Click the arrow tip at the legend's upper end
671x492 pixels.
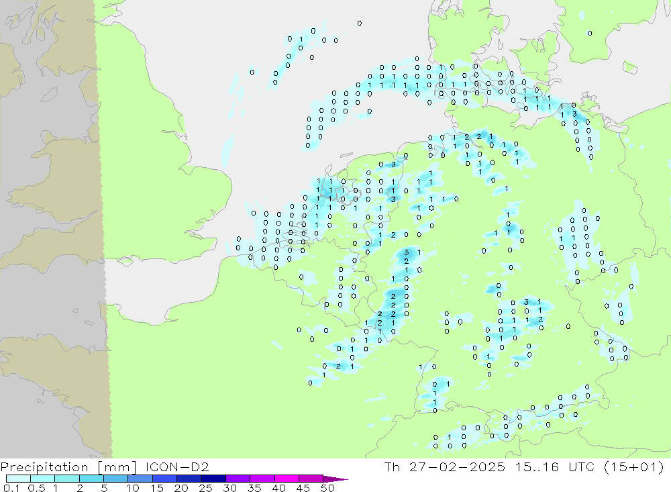pos(336,479)
